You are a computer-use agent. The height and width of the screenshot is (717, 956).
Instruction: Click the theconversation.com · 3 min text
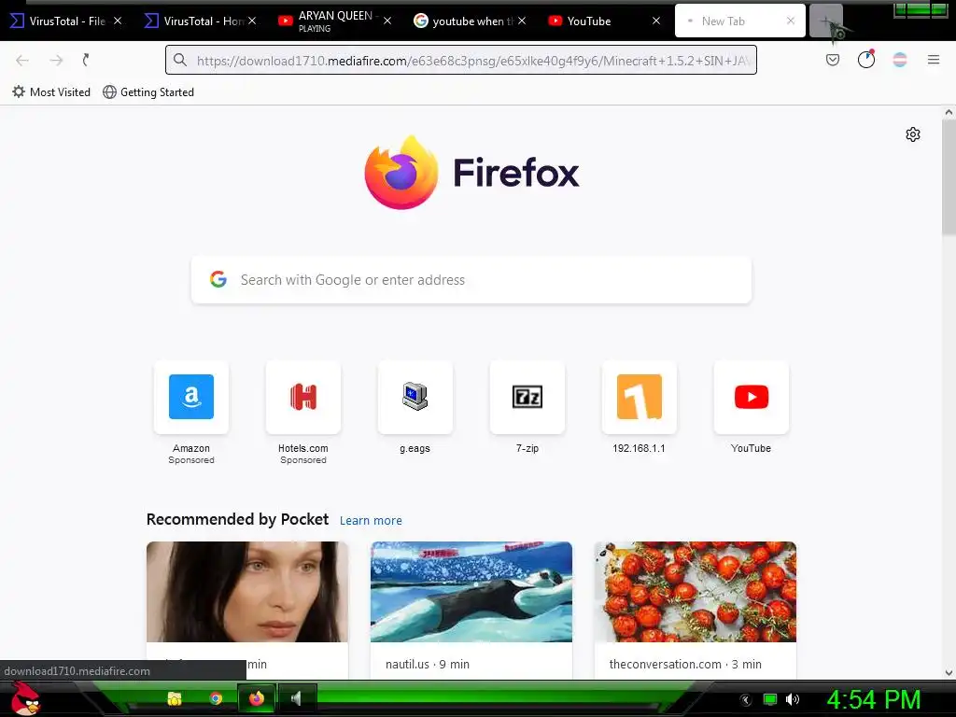click(685, 664)
